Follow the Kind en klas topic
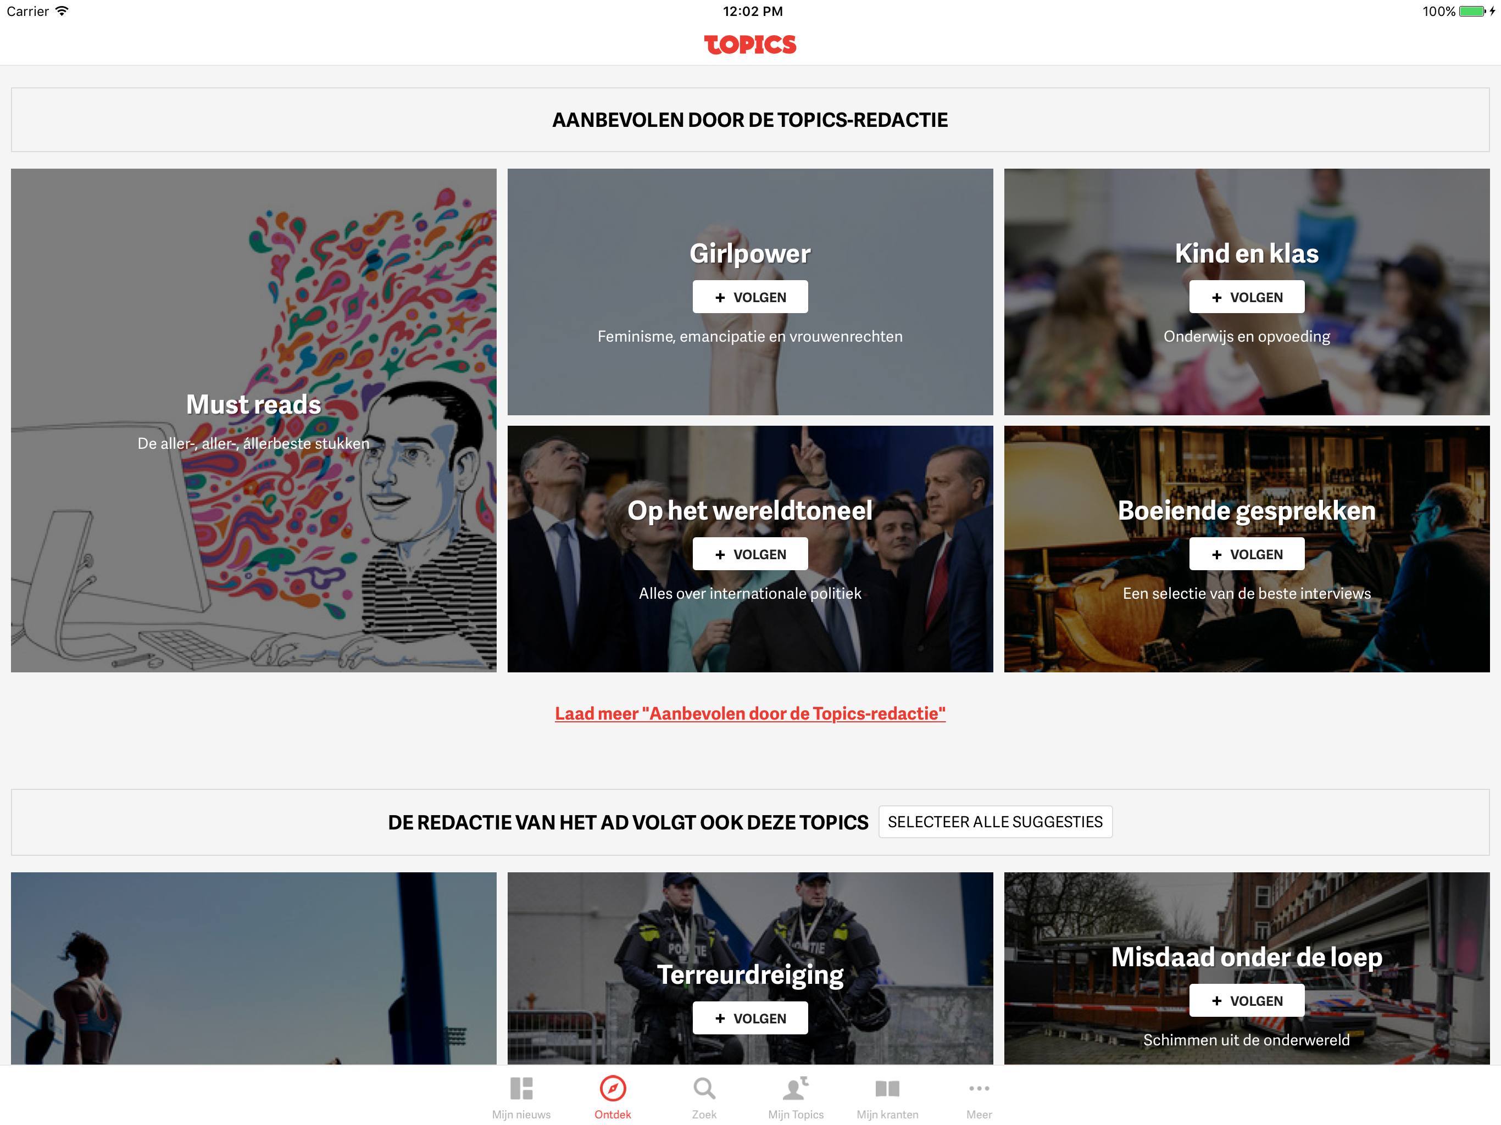 1247,297
